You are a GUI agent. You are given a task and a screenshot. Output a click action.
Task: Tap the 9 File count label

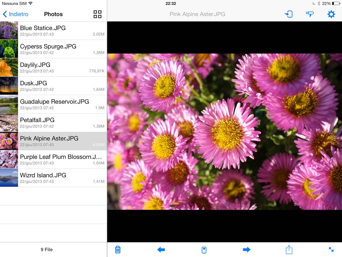point(47,249)
